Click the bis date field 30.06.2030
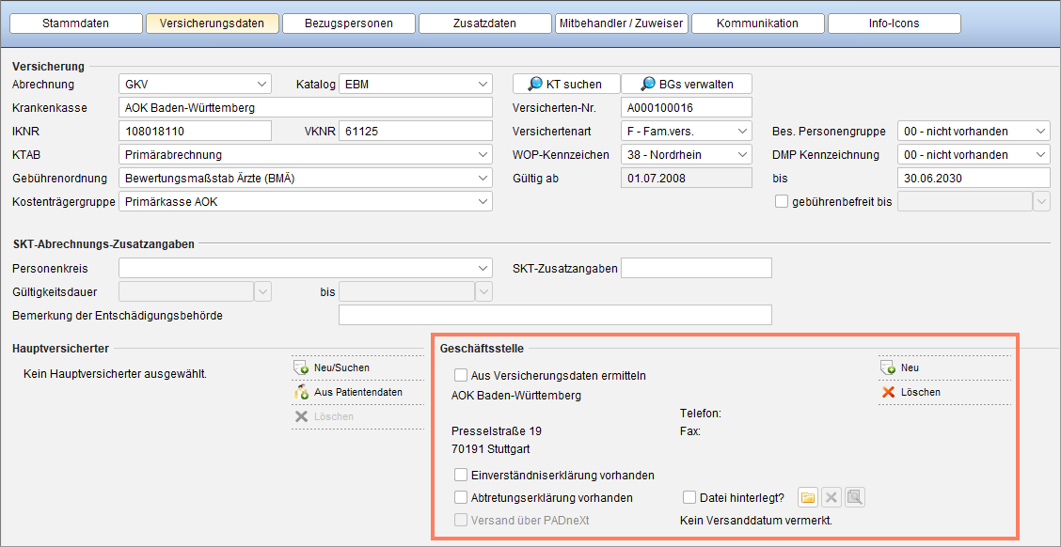This screenshot has height=547, width=1061. [x=974, y=179]
